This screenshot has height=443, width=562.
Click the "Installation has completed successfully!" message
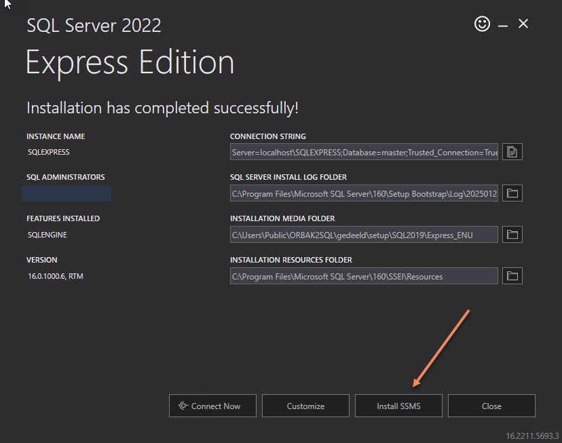coord(162,108)
